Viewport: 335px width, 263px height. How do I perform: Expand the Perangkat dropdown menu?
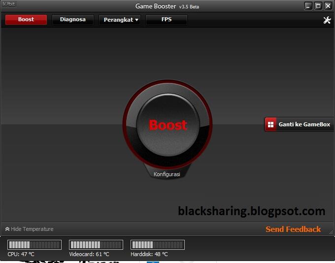120,20
